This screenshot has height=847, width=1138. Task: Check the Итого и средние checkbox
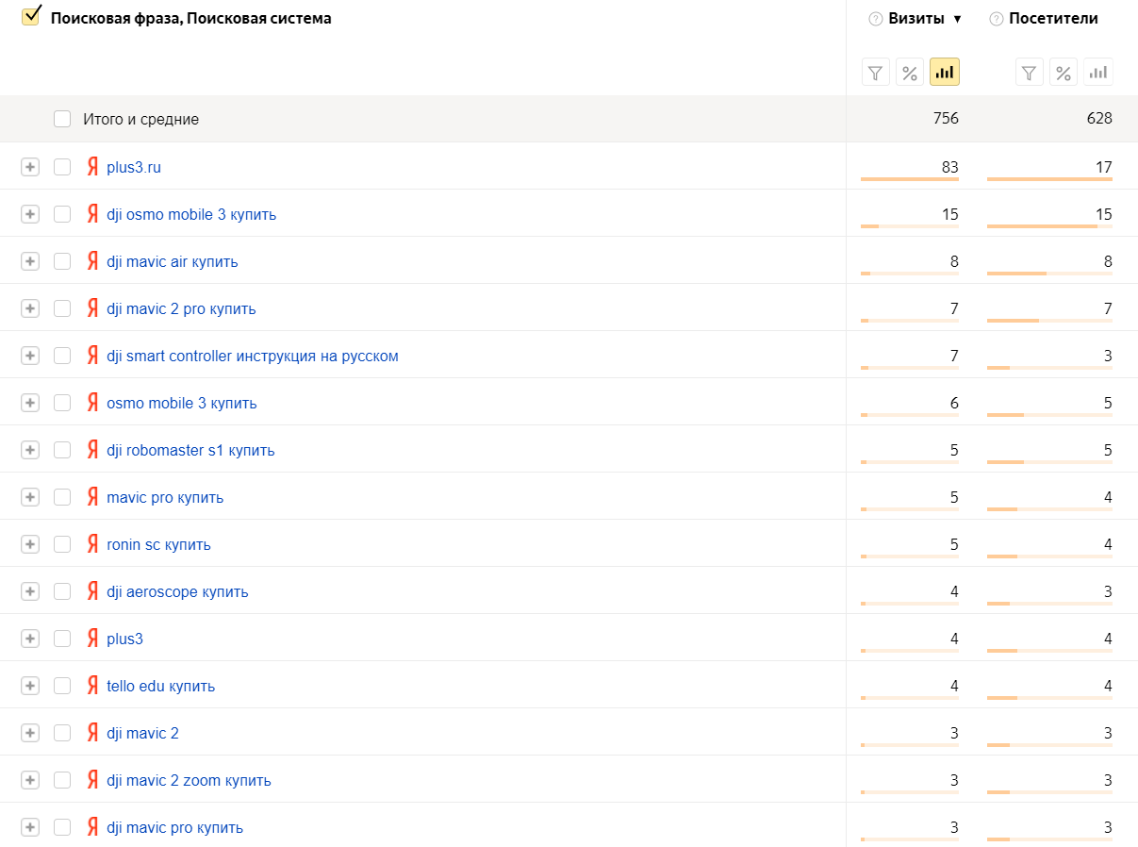point(62,119)
